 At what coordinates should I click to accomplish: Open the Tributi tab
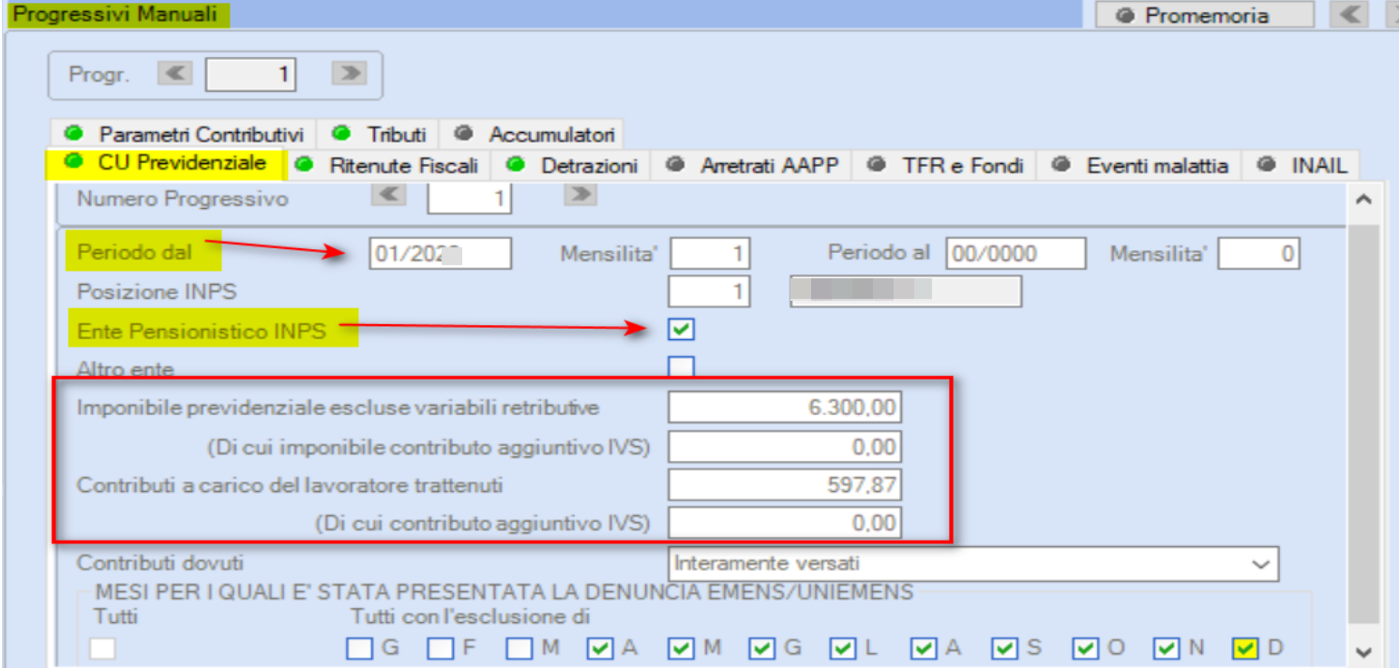click(379, 134)
